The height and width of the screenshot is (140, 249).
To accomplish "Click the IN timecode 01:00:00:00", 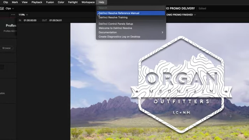I will pos(30,20).
